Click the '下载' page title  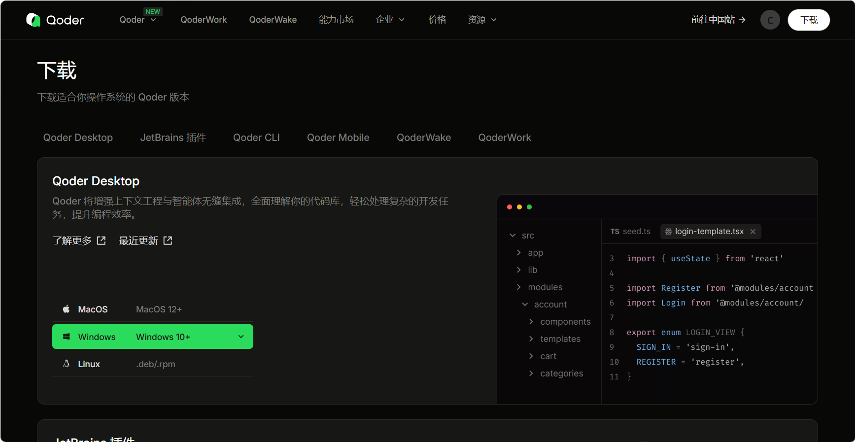57,70
